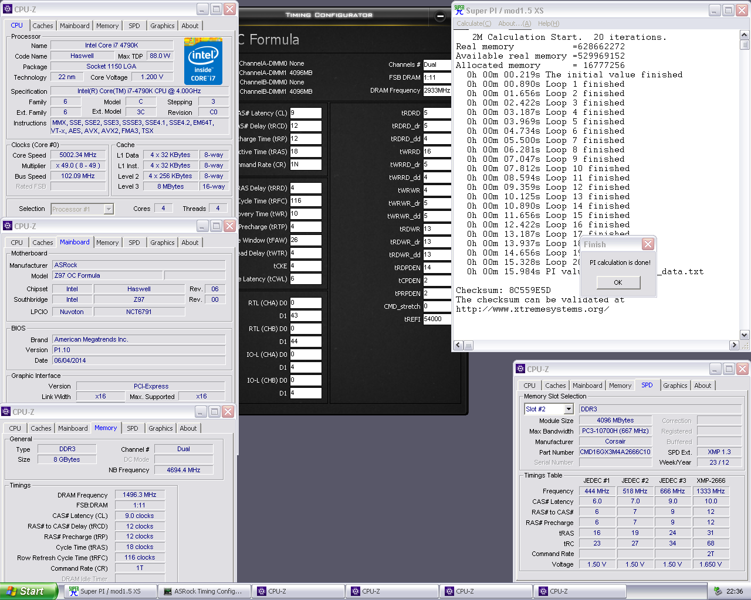This screenshot has width=751, height=600.
Task: Click the SPD Ext. value XMP 1.3
Action: (719, 452)
